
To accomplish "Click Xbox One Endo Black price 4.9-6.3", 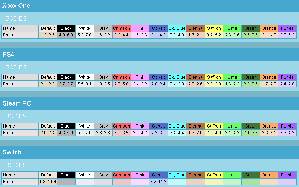I will tap(66, 35).
